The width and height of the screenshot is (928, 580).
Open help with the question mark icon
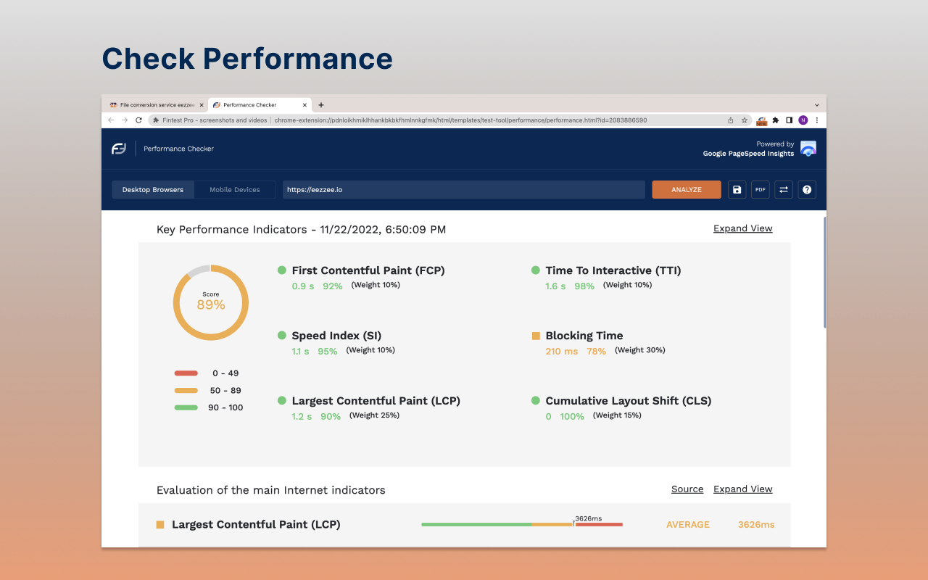click(x=807, y=190)
